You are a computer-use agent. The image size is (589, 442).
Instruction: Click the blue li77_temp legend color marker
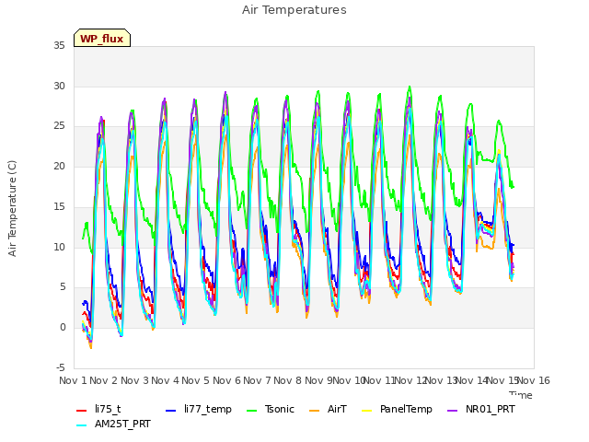[171, 411]
